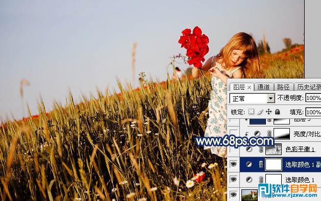Click the lock all padlock icon
Screen dimensions: 321x201
tap(278, 112)
